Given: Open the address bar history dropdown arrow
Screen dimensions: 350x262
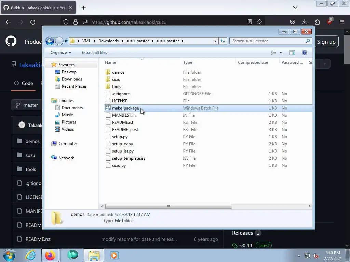Looking at the screenshot, I should point(215,41).
